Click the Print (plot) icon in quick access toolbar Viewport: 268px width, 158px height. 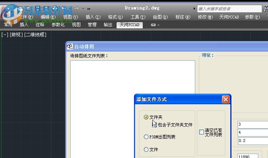pos(55,8)
